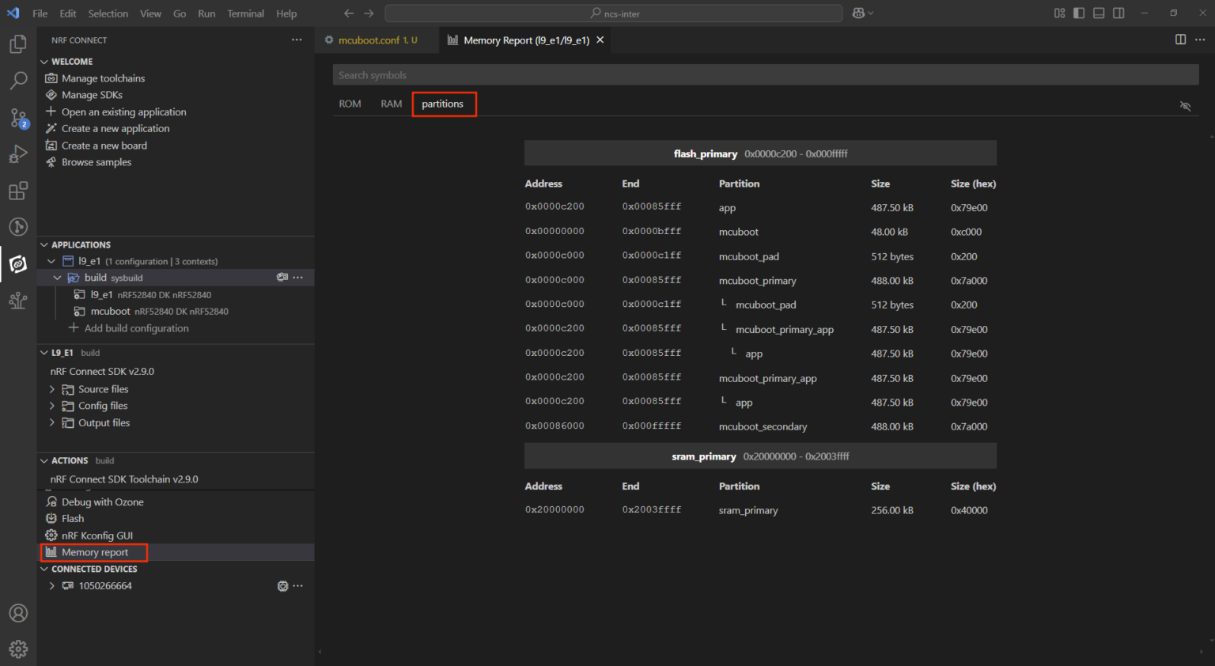Open the Accounts icon in activity bar
The height and width of the screenshot is (666, 1215).
coord(18,613)
